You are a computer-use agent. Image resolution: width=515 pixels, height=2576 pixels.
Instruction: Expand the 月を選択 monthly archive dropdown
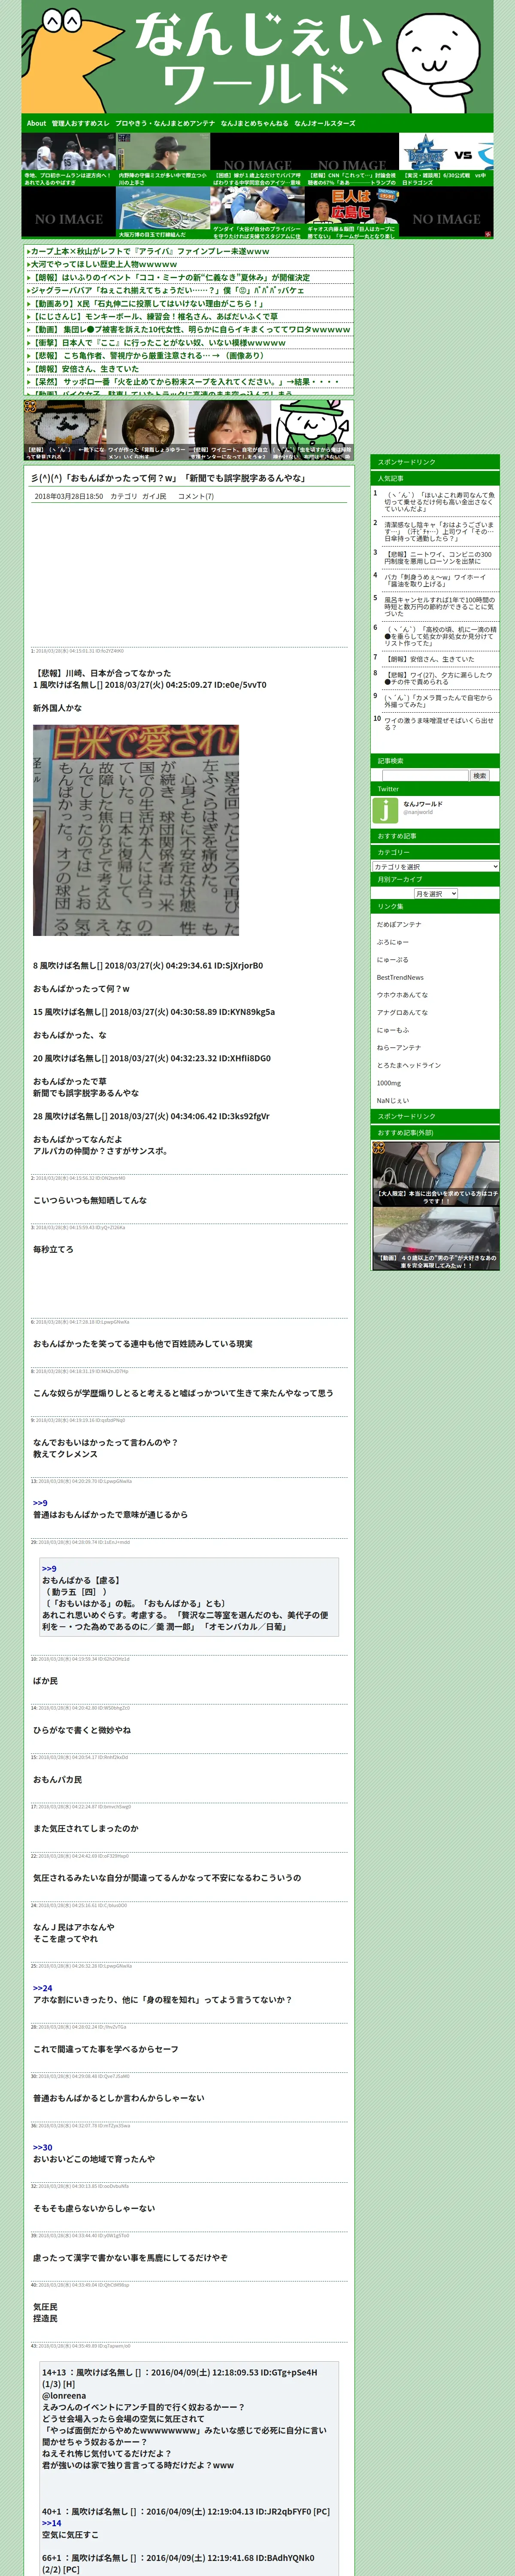pos(436,893)
